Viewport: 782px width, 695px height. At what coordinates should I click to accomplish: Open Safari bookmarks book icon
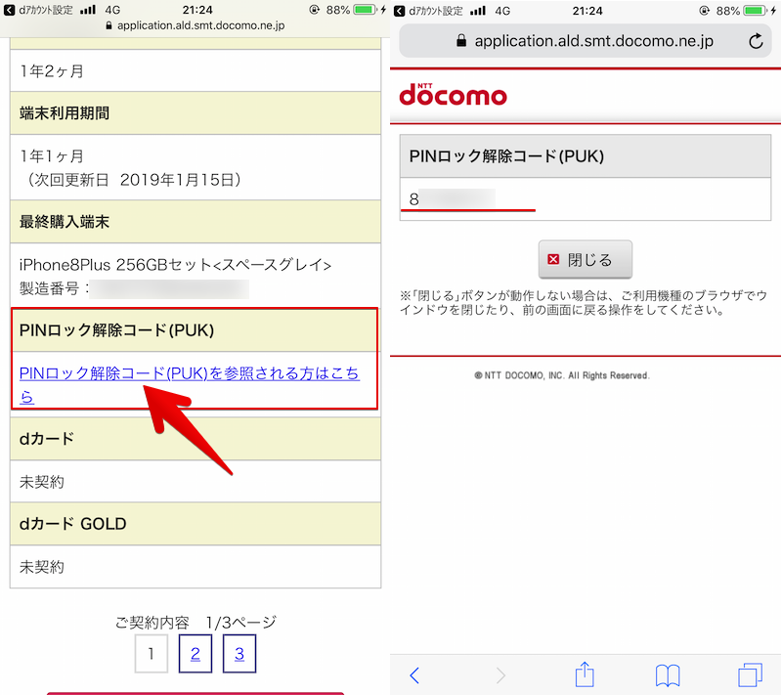(x=668, y=673)
